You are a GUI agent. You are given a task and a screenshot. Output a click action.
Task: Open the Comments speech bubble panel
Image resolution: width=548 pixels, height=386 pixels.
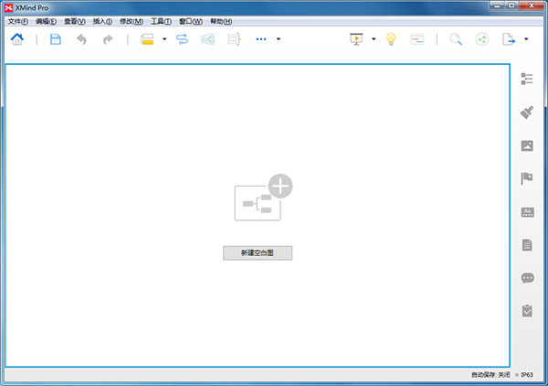pyautogui.click(x=527, y=278)
